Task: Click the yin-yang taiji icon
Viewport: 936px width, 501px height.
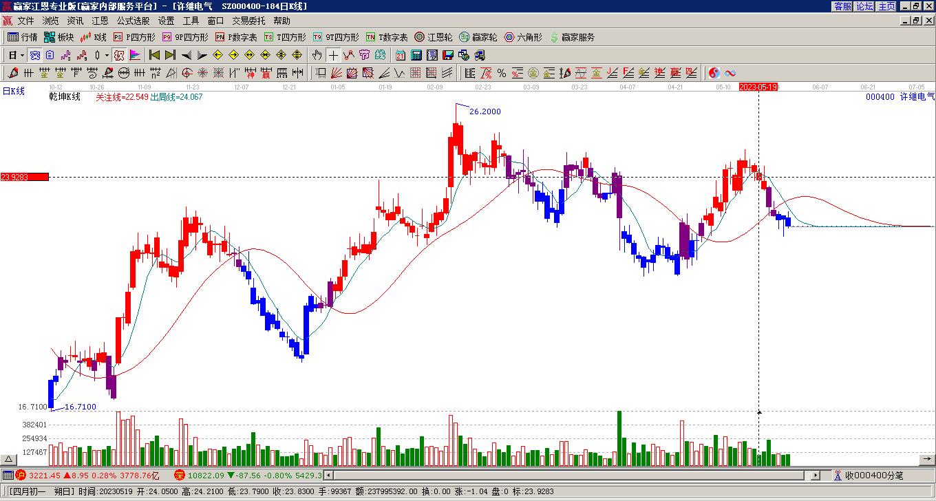Action: [x=714, y=72]
